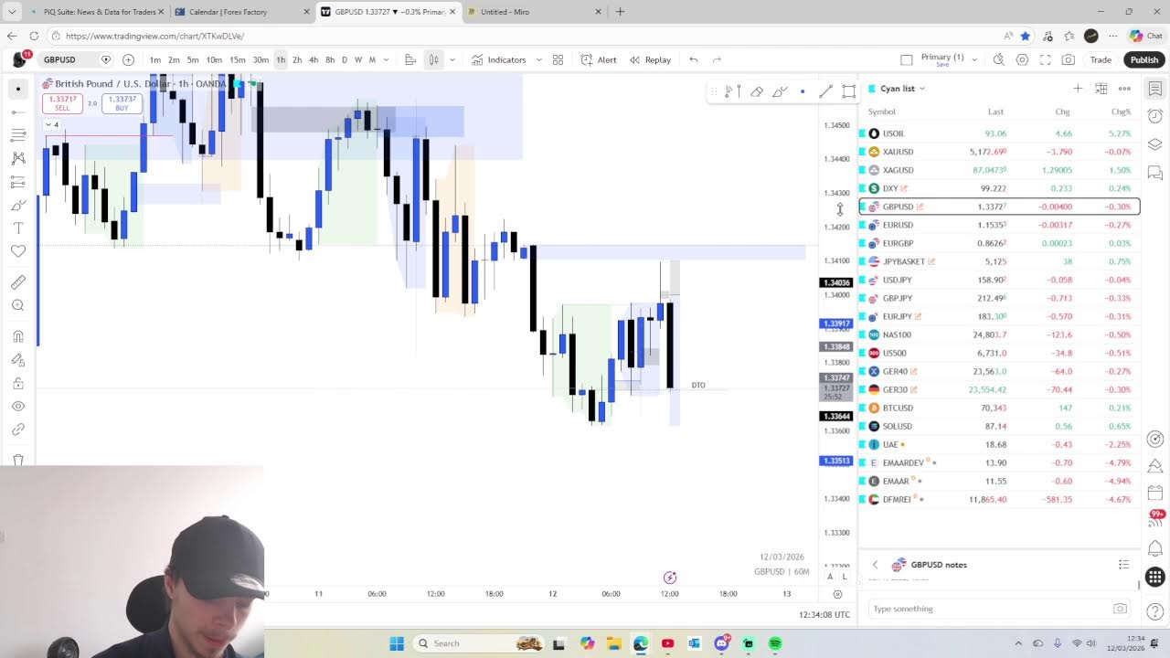Open indicator templates grid icon
The height and width of the screenshot is (658, 1170).
click(558, 59)
